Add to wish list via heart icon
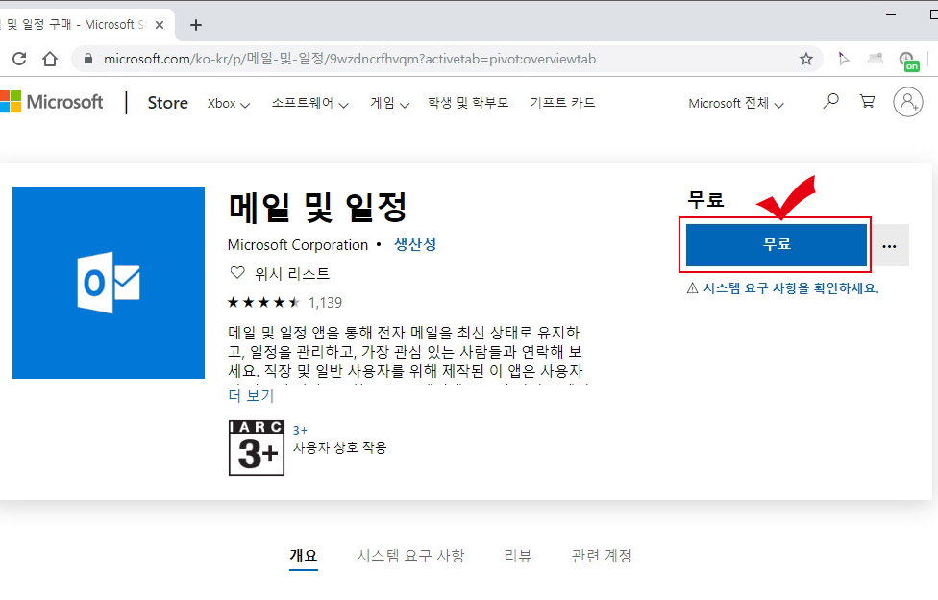Image resolution: width=938 pixels, height=600 pixels. point(237,273)
